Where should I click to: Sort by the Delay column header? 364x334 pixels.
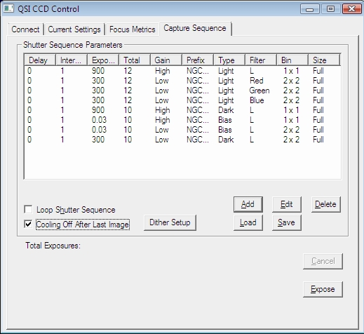click(40, 60)
